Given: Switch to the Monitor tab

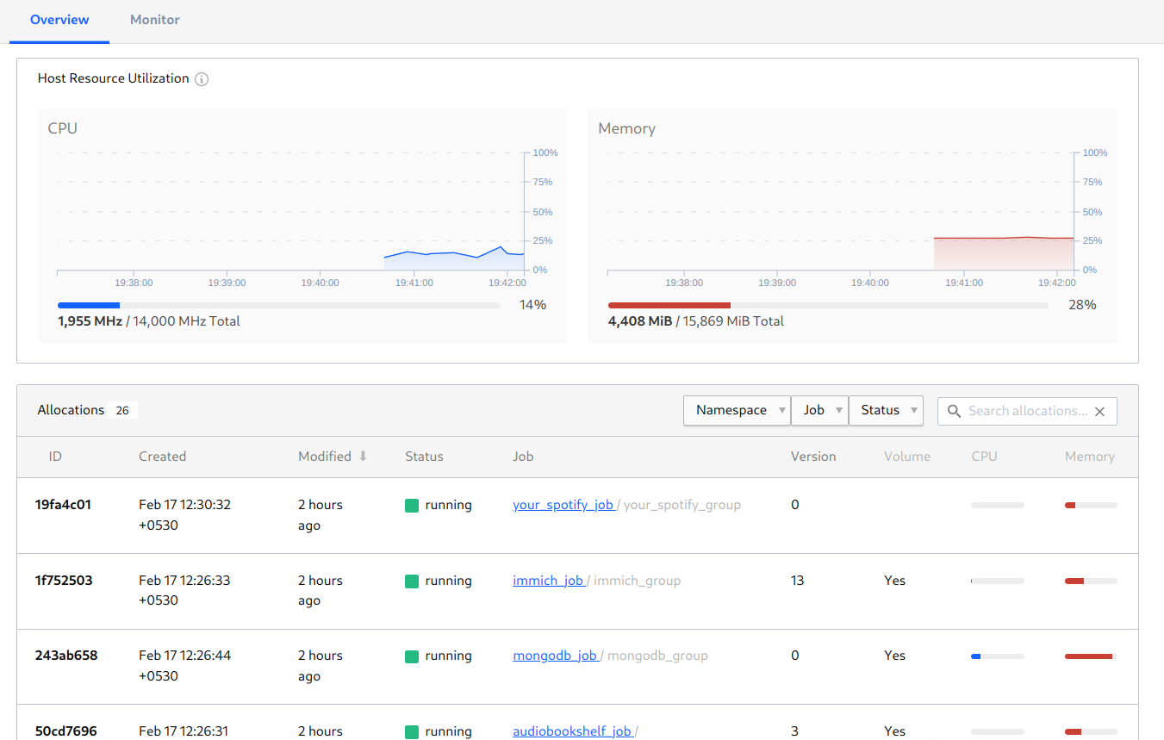Looking at the screenshot, I should (154, 19).
